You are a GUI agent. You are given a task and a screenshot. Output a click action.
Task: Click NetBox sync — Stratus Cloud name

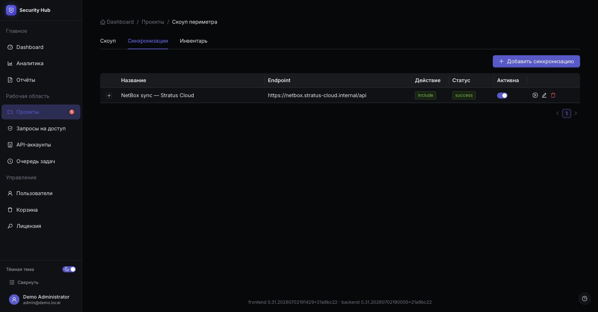pos(157,95)
